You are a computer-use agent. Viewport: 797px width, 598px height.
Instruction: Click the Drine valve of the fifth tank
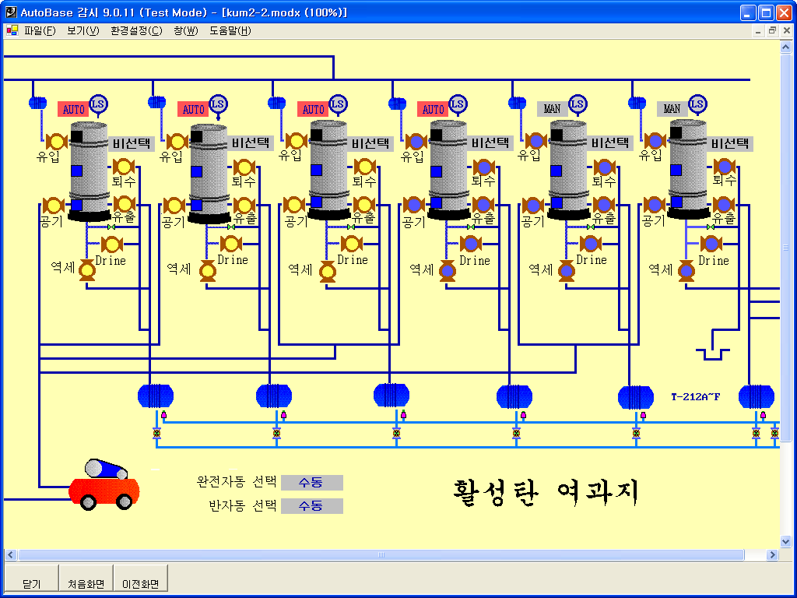pos(591,244)
